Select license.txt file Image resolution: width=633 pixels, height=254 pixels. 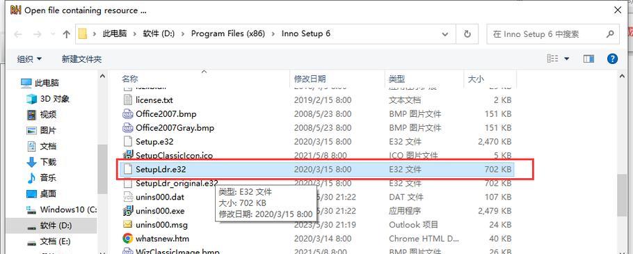tap(317, 100)
